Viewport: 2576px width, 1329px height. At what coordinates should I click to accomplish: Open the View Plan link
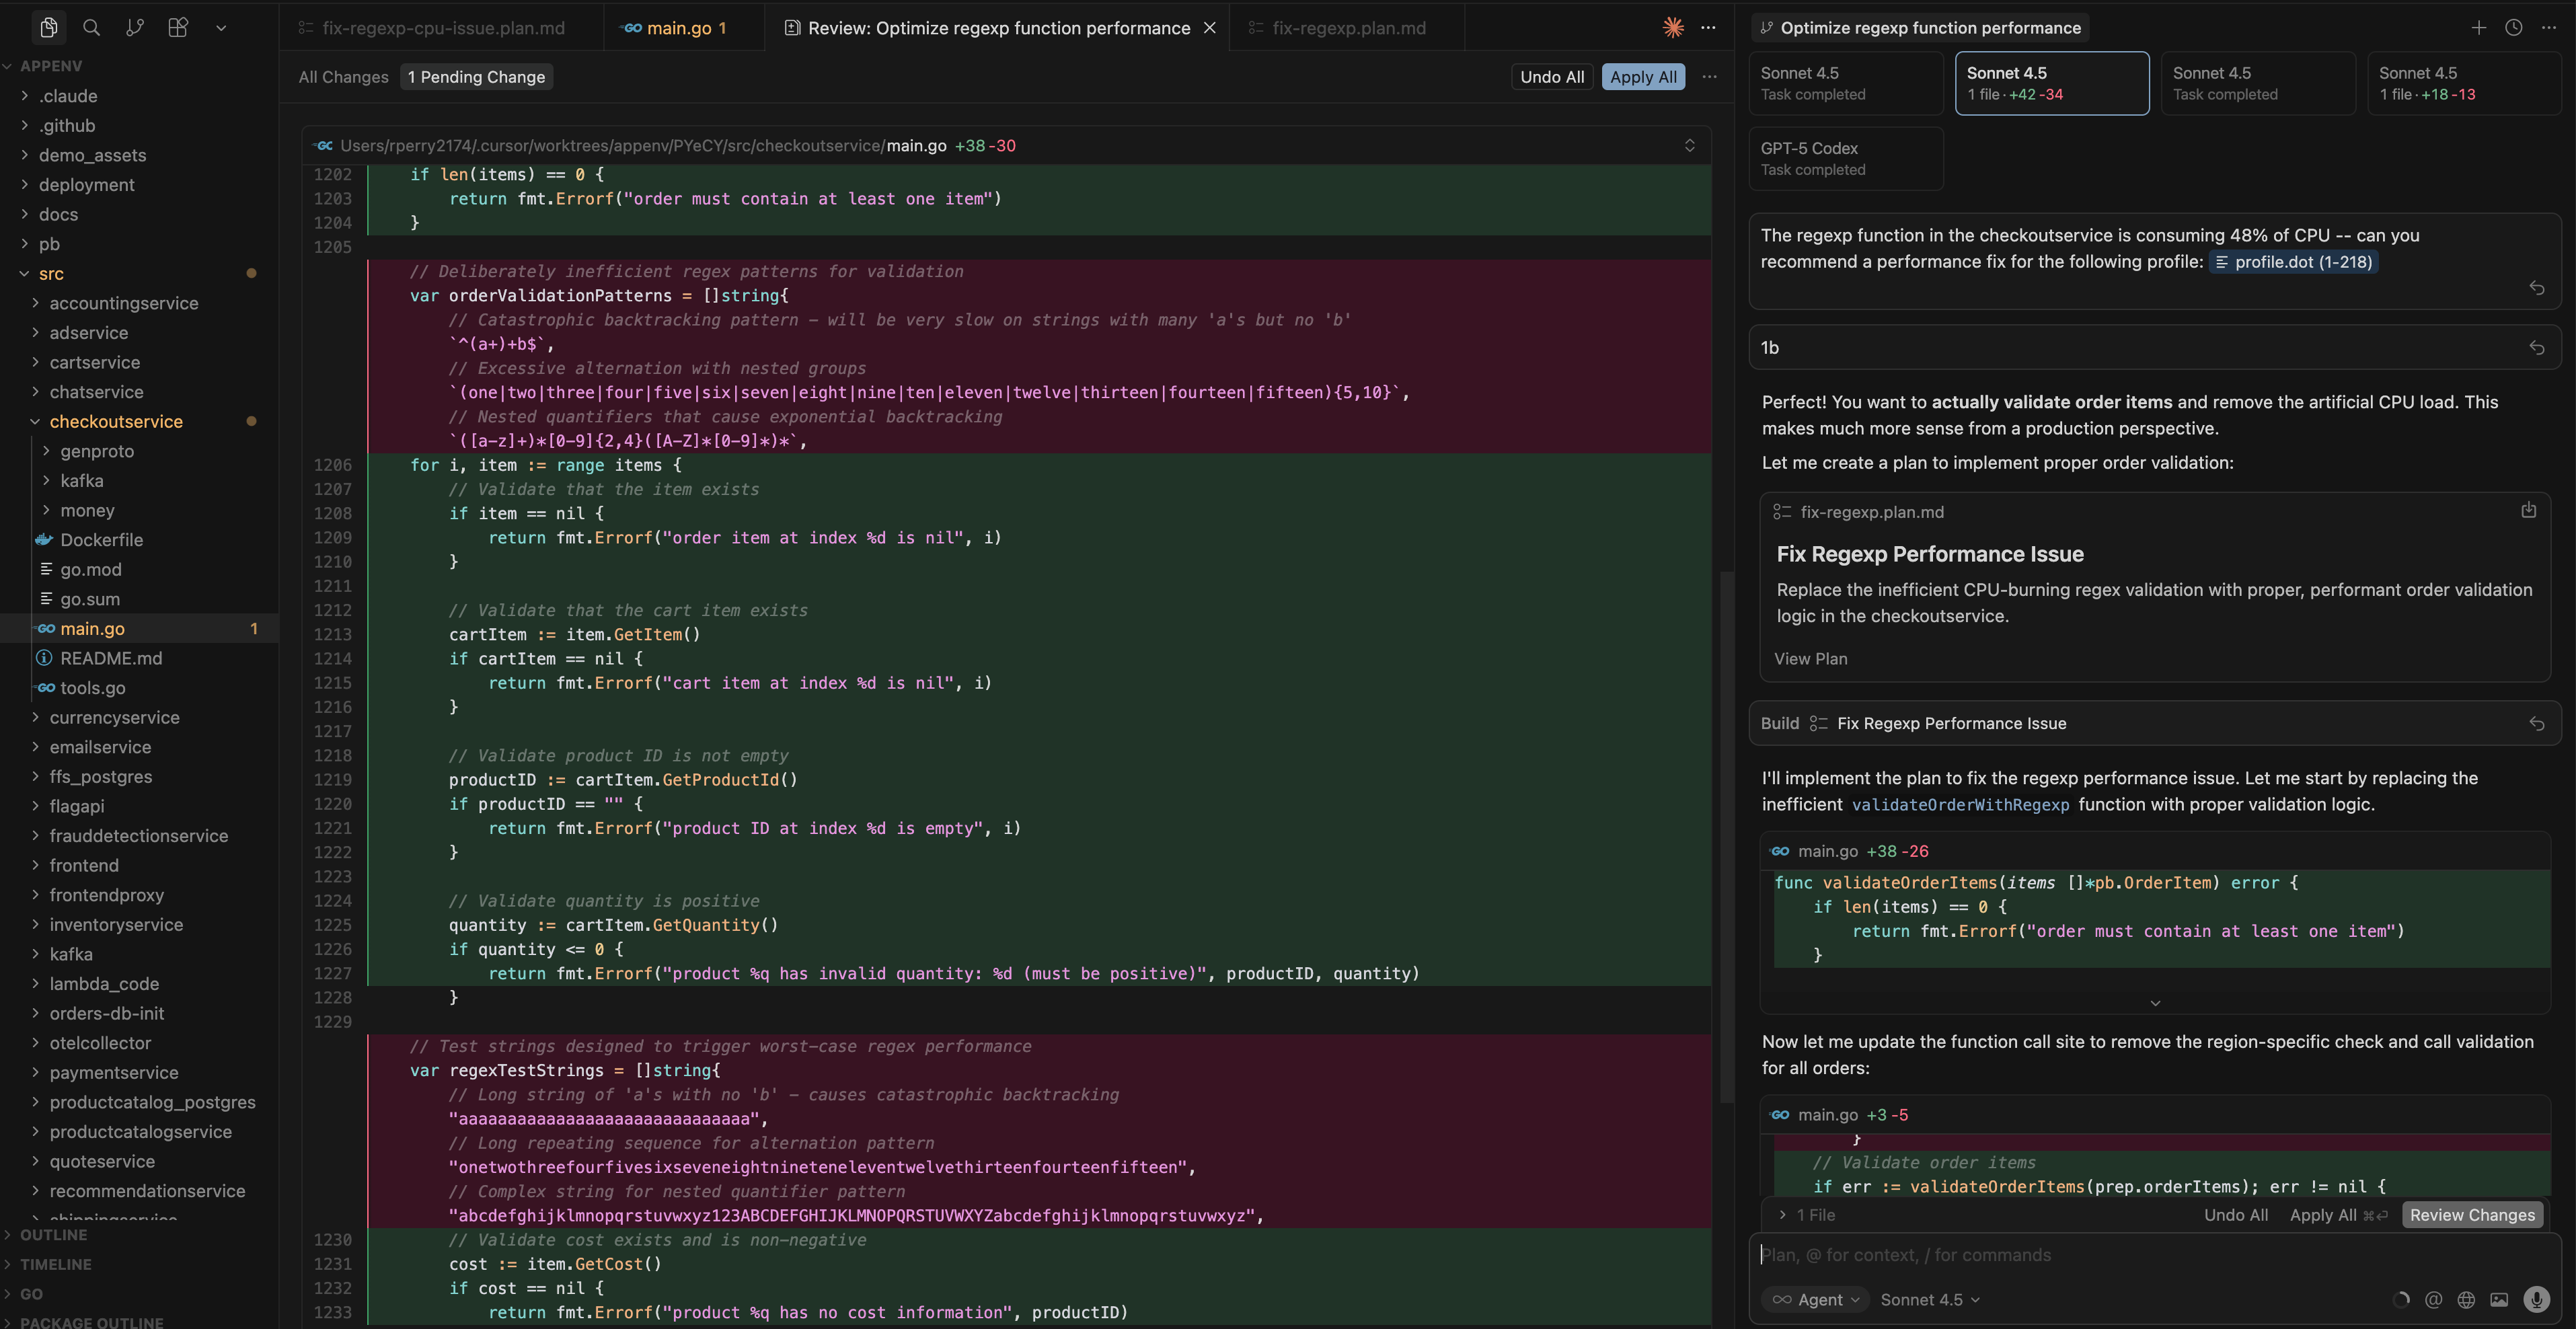click(1810, 659)
